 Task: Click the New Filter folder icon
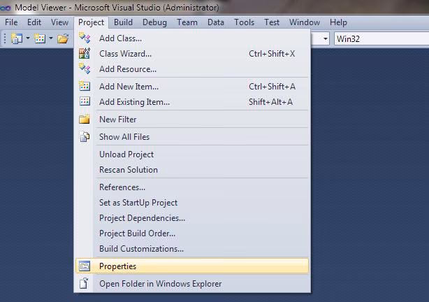pyautogui.click(x=85, y=119)
